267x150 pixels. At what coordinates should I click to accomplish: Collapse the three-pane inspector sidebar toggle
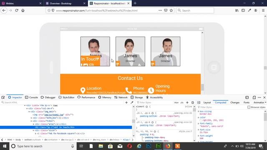coord(199,102)
